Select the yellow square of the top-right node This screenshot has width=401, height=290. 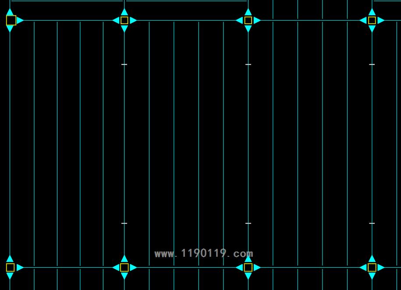coord(372,20)
